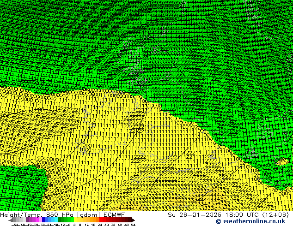Click the '-54' label under the color scale
Image resolution: width=293 pixels, height=226 pixels.
pyautogui.click(x=15, y=225)
